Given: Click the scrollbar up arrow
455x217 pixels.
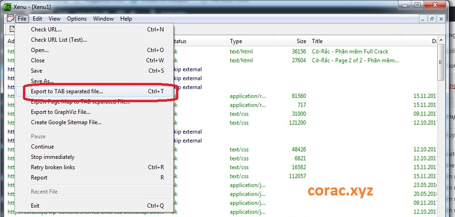Looking at the screenshot, I should (x=441, y=40).
